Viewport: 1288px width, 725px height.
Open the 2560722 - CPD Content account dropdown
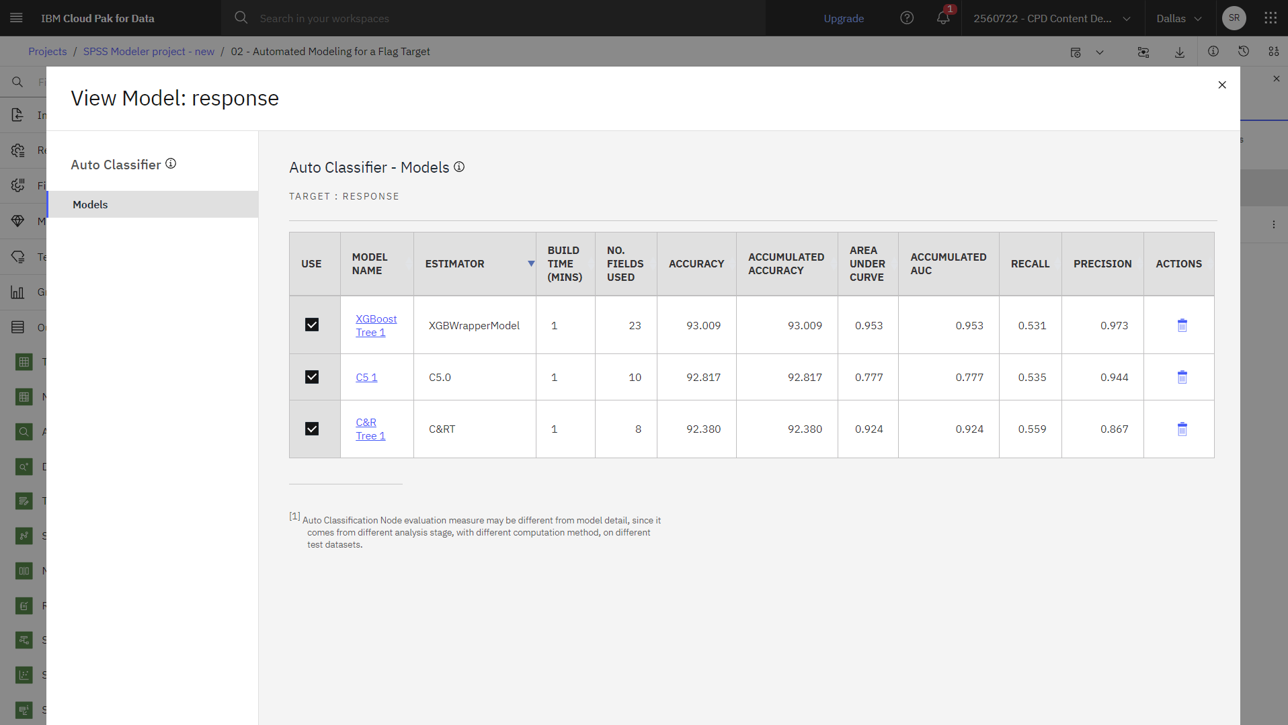tap(1052, 18)
